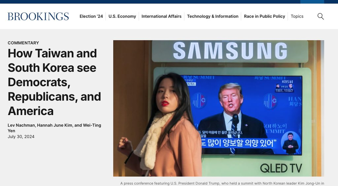Open the Election '24 menu item
This screenshot has height=186, width=338.
click(91, 17)
